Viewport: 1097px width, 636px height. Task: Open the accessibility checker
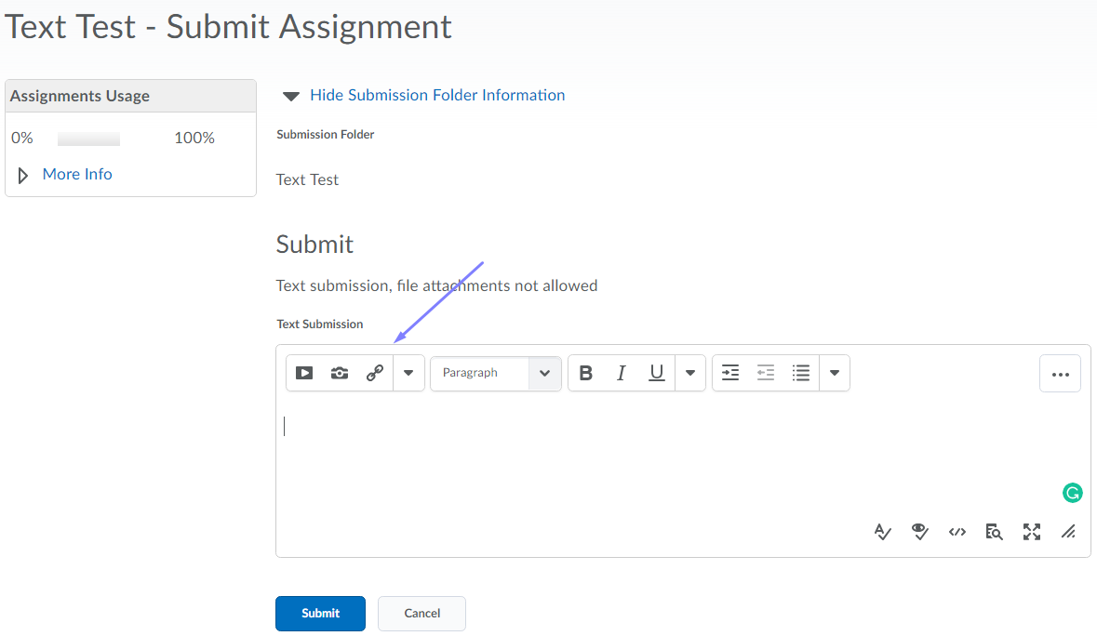[x=920, y=532]
